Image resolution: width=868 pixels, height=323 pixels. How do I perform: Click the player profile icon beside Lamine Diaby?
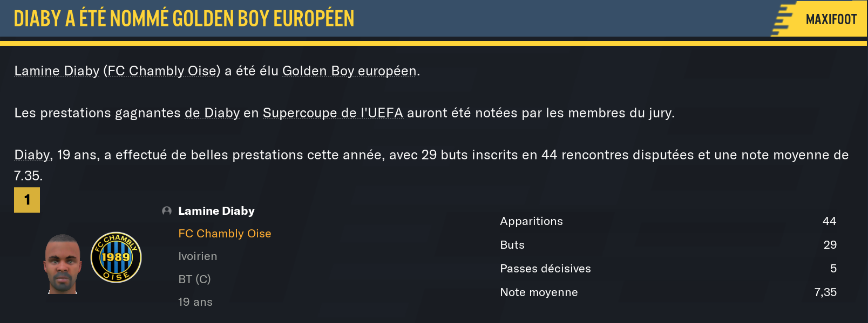pos(167,211)
